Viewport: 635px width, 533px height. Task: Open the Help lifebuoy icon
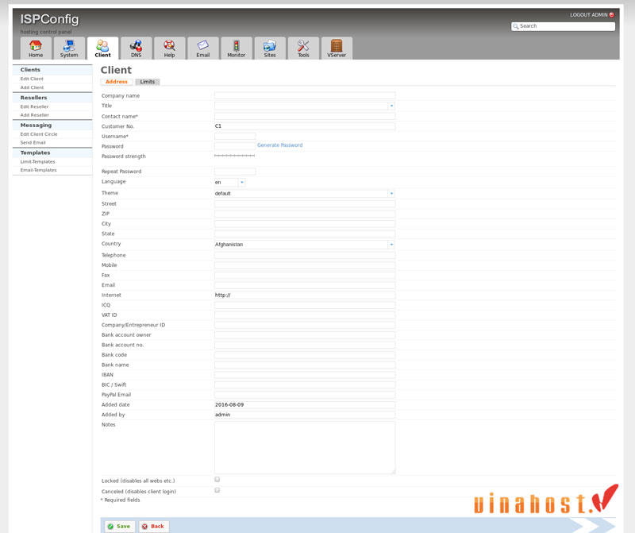(169, 45)
